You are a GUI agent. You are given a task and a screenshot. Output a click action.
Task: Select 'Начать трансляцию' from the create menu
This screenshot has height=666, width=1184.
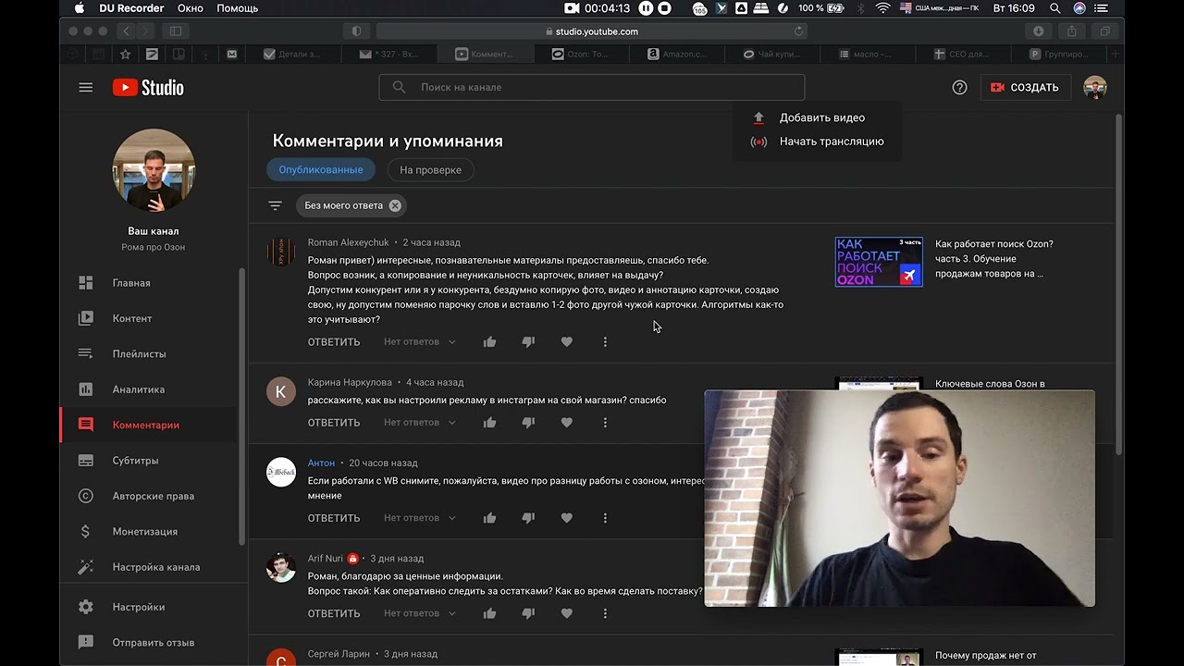click(x=817, y=142)
